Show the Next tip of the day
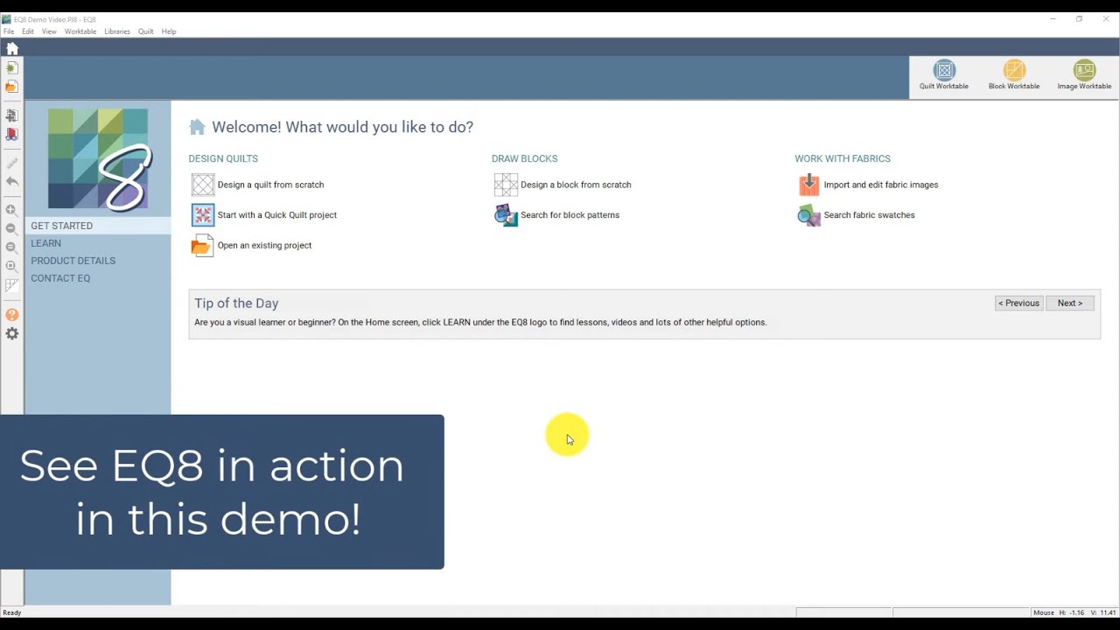This screenshot has width=1120, height=630. (1069, 303)
